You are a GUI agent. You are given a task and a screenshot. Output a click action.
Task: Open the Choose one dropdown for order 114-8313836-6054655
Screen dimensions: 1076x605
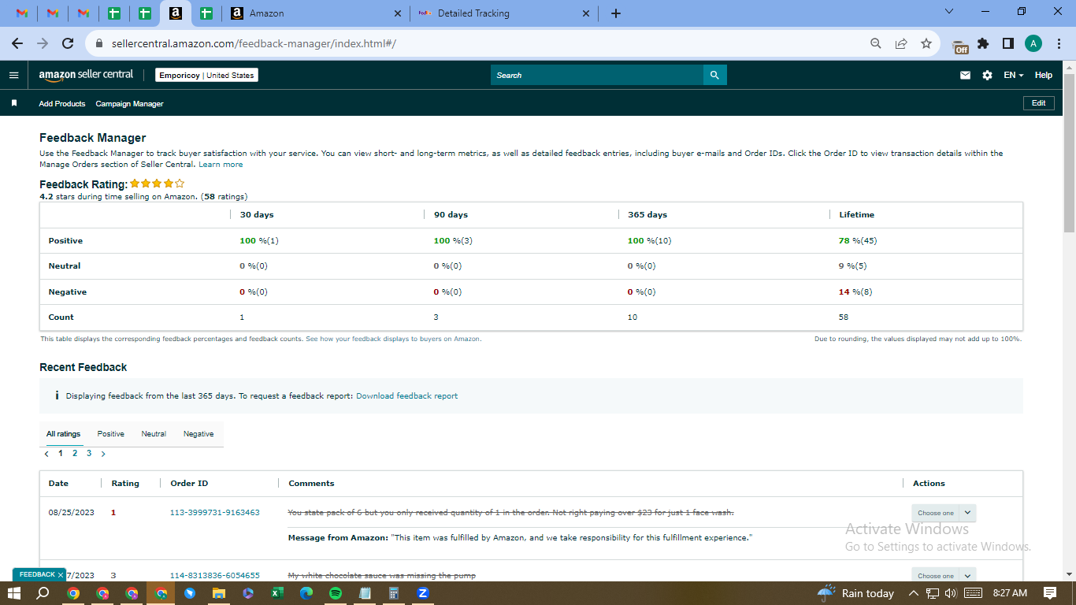(x=944, y=575)
